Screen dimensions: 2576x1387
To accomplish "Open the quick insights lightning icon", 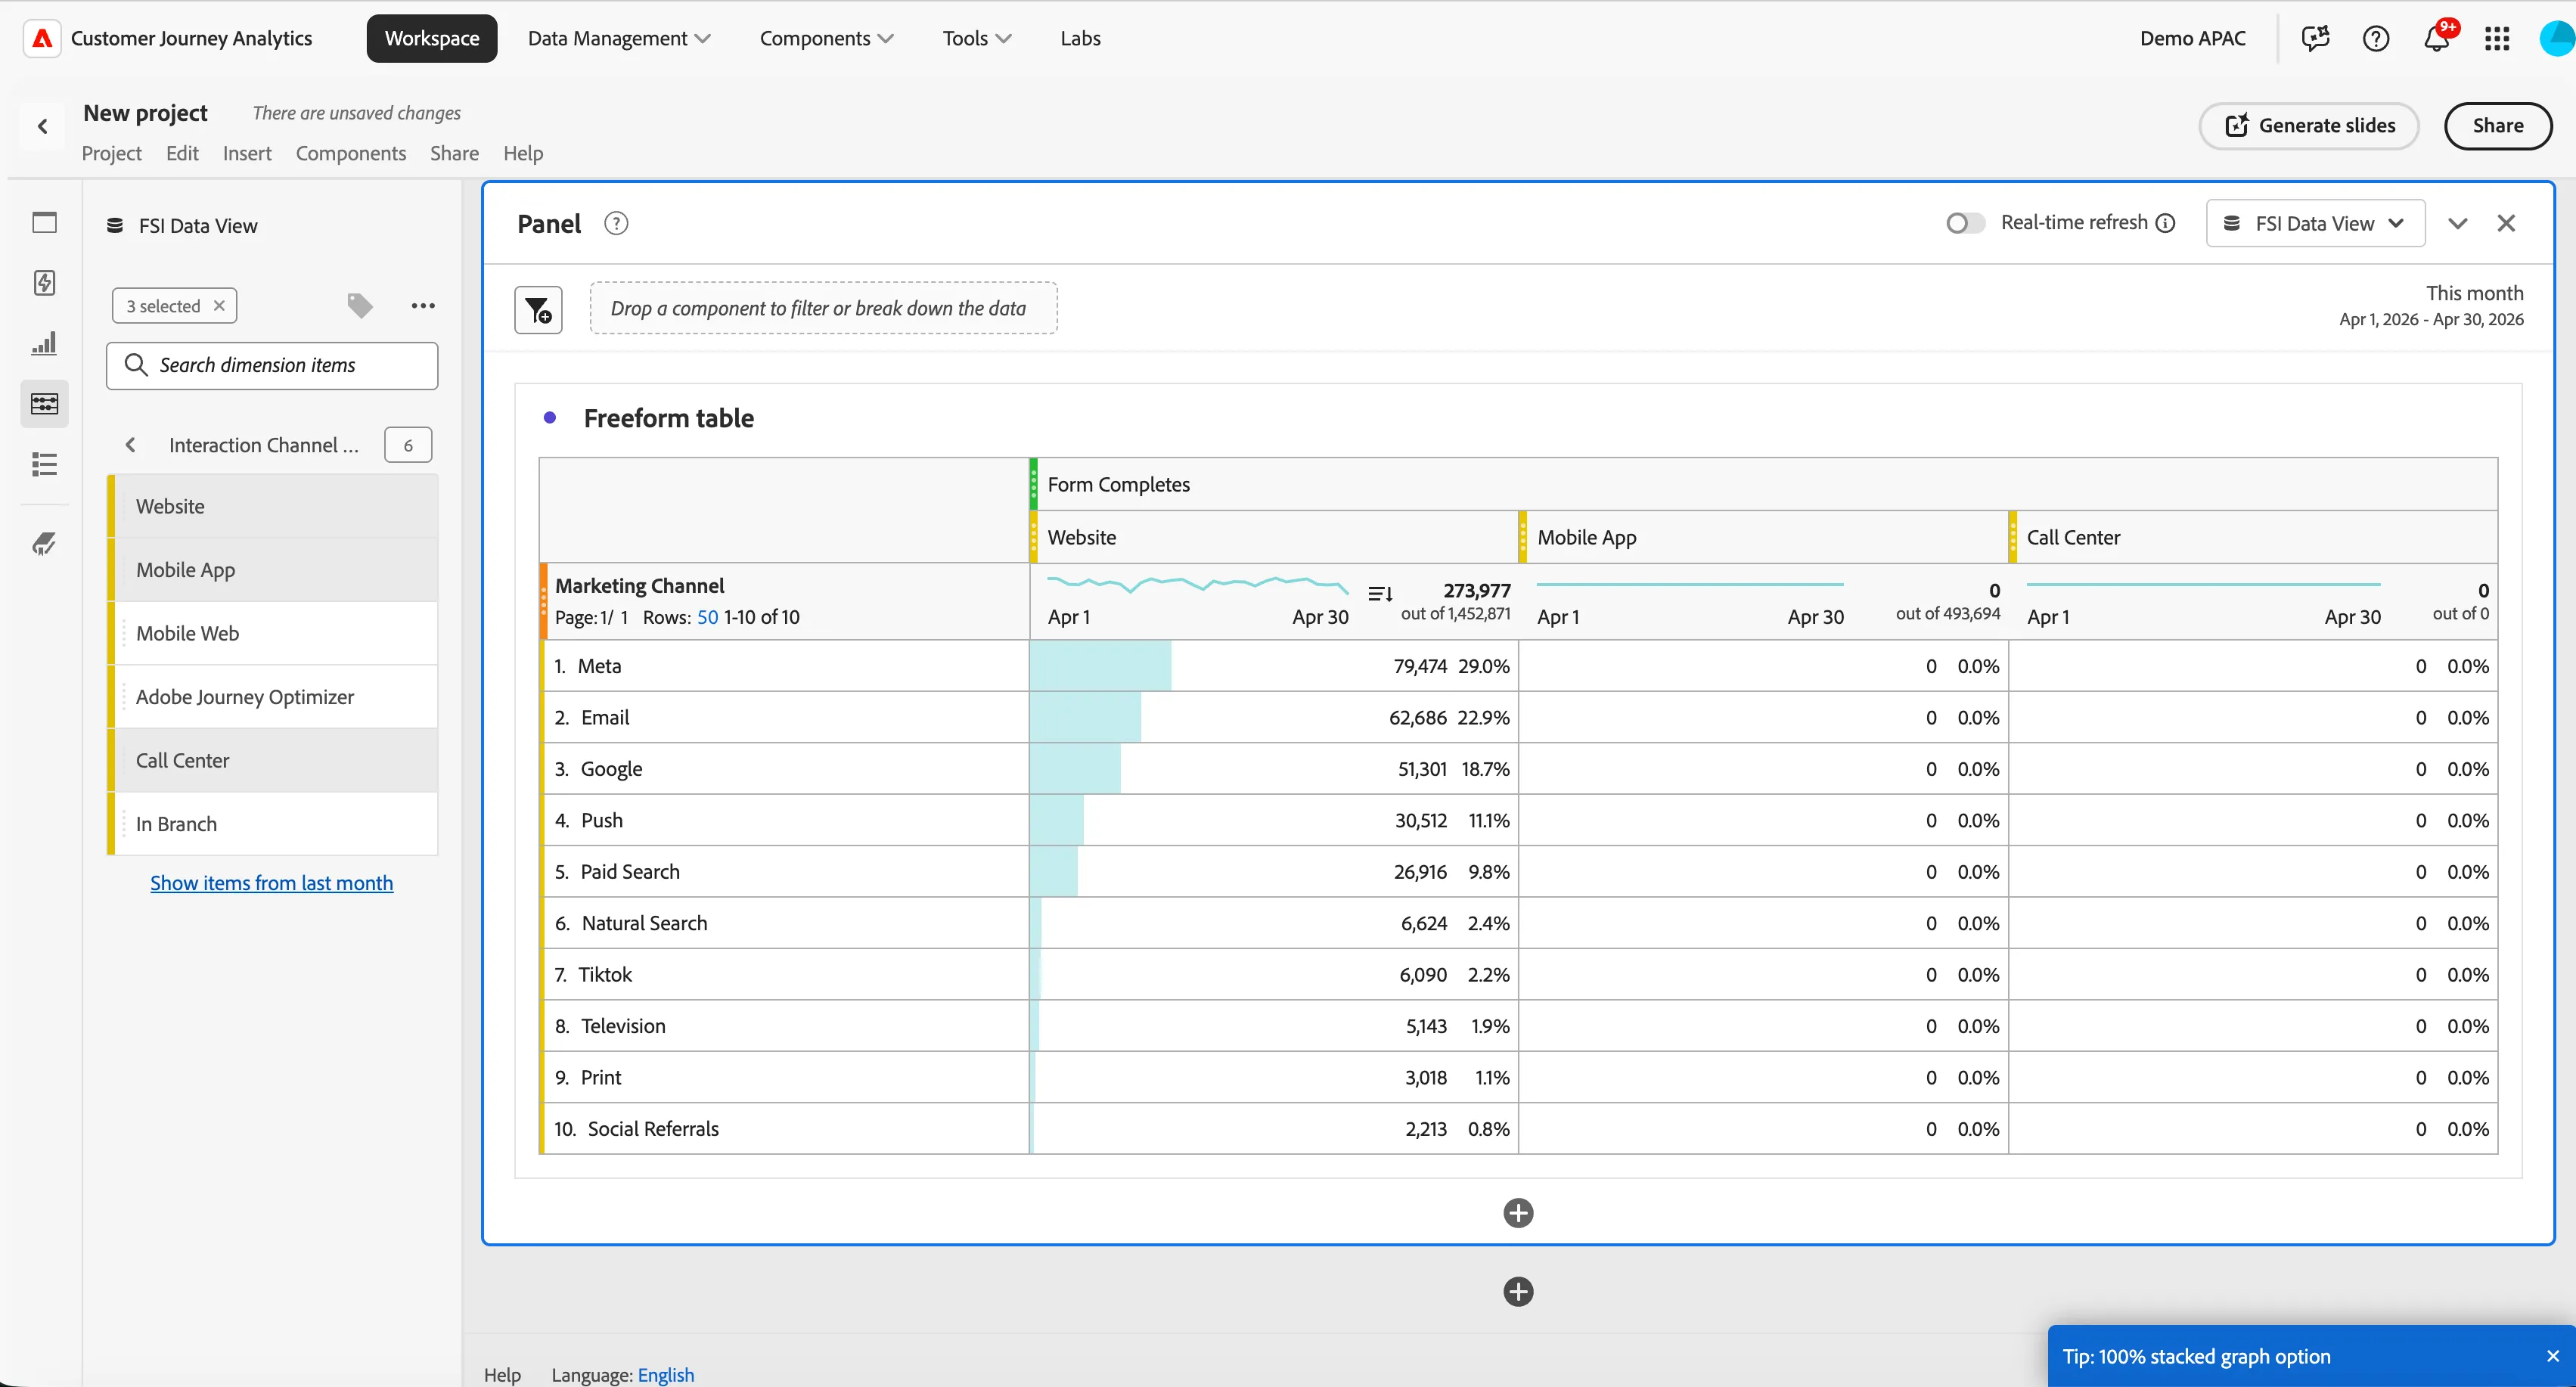I will point(44,283).
